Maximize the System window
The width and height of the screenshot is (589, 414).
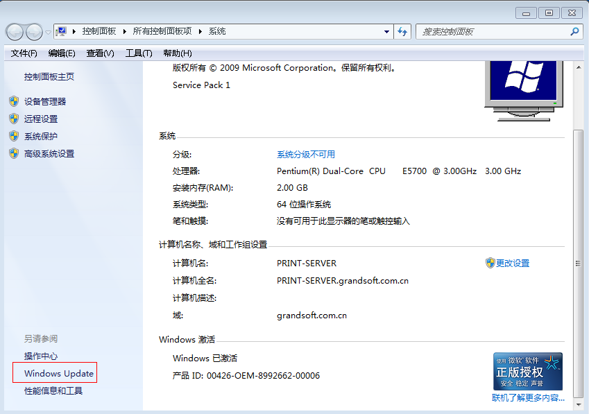[549, 13]
